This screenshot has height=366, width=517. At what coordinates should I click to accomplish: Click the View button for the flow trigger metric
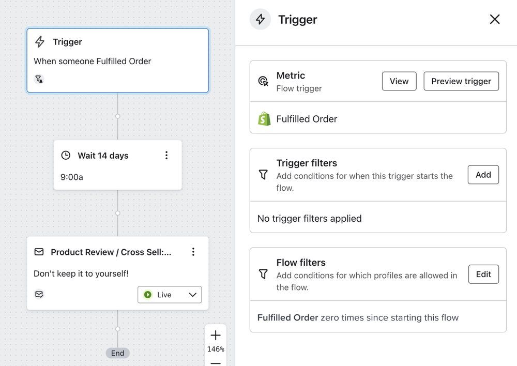[399, 81]
